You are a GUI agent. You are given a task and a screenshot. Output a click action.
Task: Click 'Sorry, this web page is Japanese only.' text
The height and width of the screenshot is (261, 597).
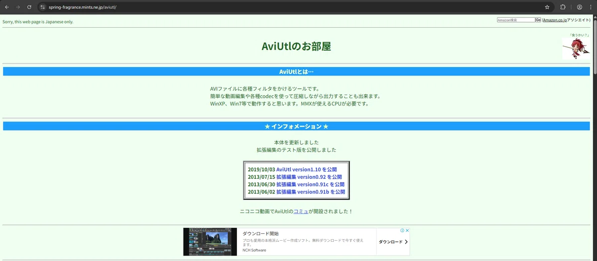click(38, 21)
